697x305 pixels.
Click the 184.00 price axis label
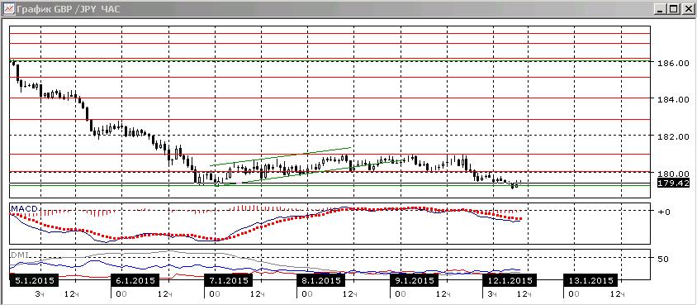coord(674,99)
